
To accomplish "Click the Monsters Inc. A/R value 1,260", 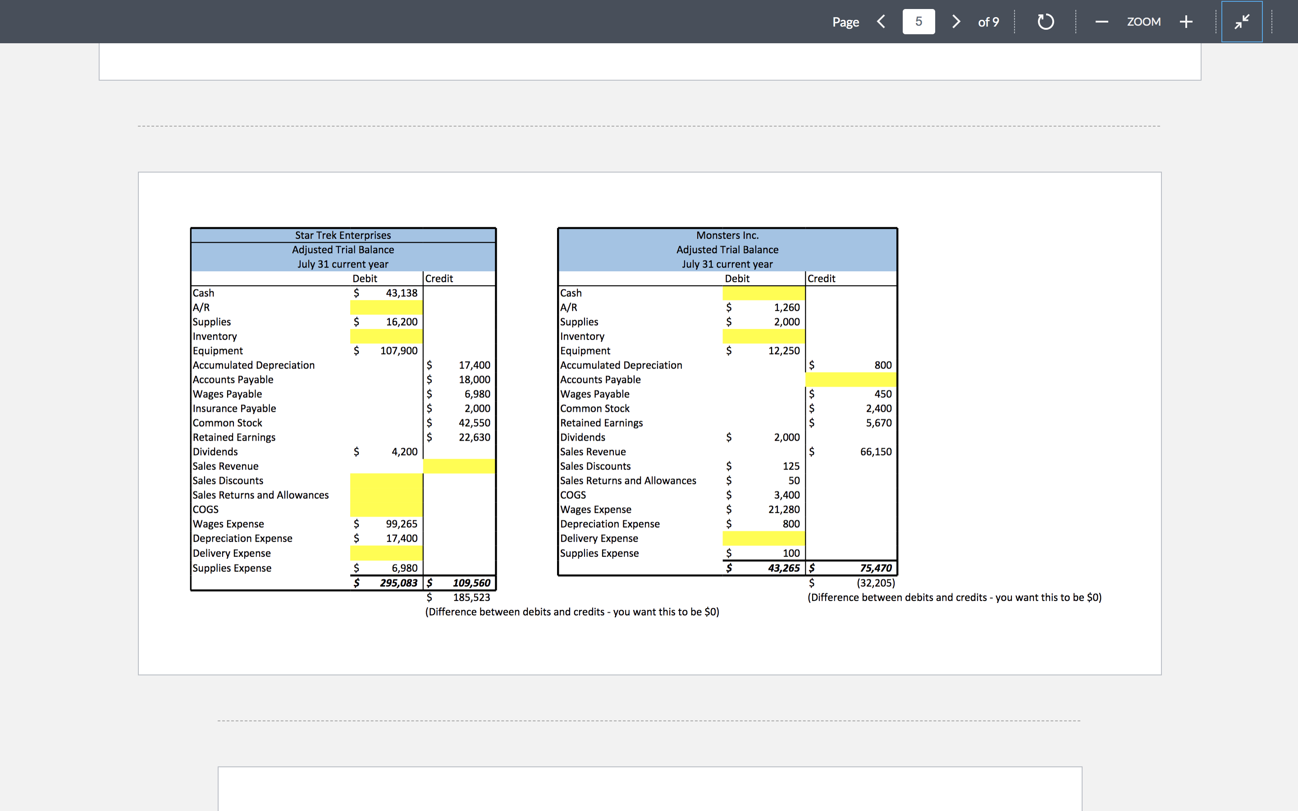I will click(786, 307).
